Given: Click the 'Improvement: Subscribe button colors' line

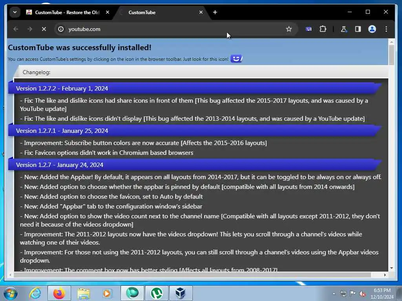Looking at the screenshot, I should 143,143.
